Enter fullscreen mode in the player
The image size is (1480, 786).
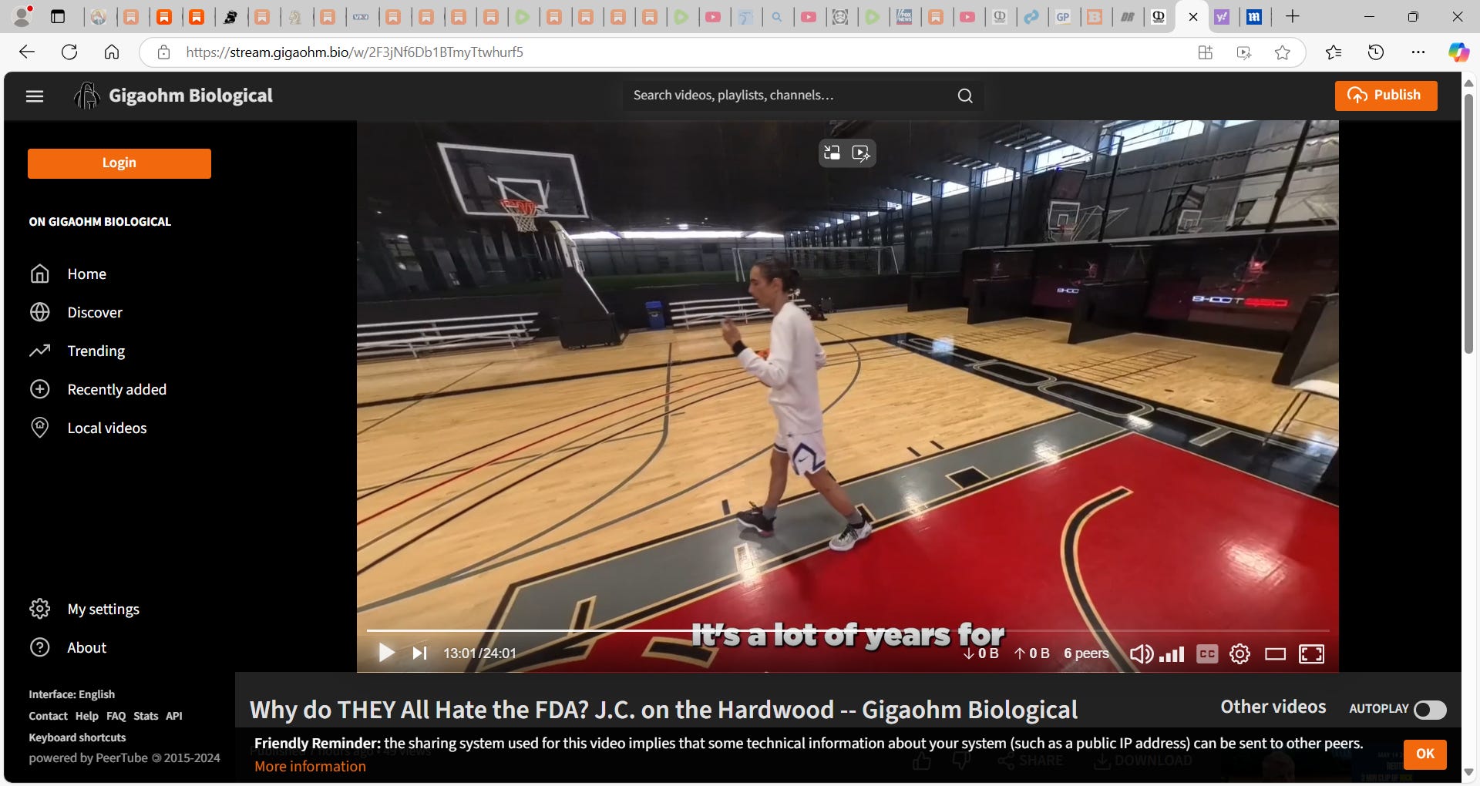1311,654
